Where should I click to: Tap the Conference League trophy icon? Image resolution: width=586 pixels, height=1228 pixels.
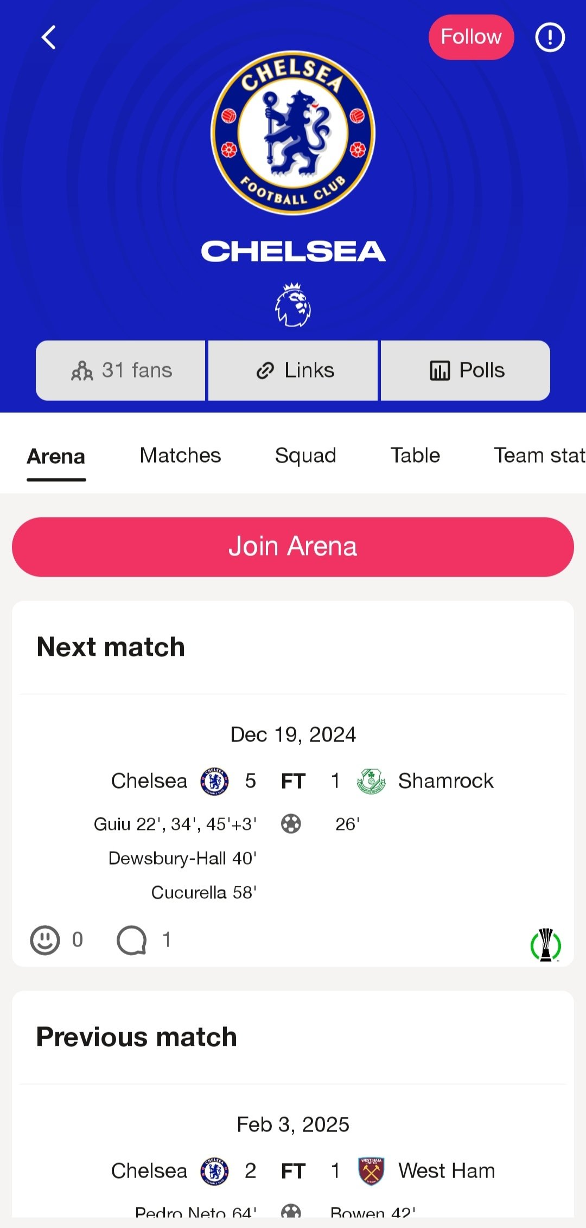click(x=546, y=944)
